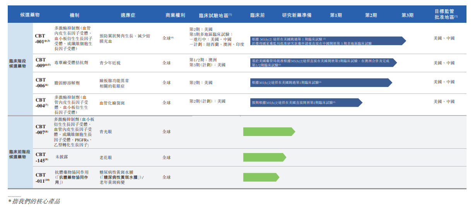The height and width of the screenshot is (209, 475).
Task: Click the CBT-004 blue progress arrow
Action: point(306,102)
